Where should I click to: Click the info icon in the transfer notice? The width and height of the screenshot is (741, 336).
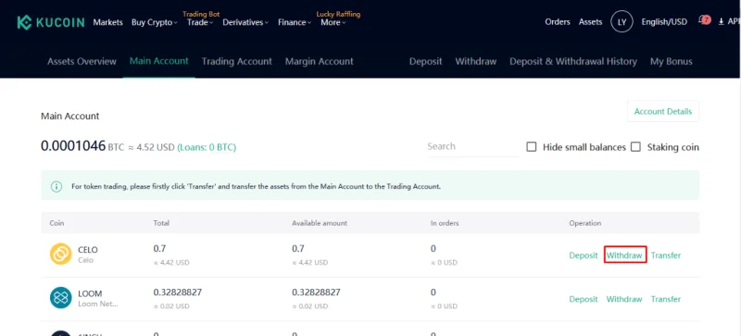point(57,186)
